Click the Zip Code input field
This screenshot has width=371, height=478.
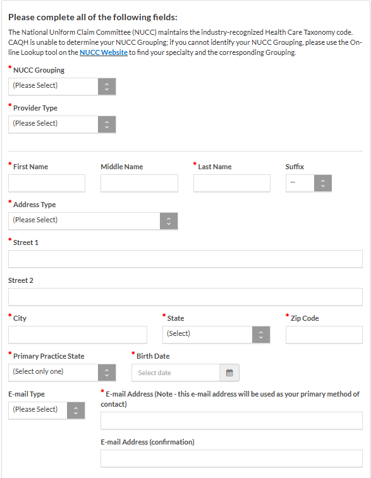coord(324,335)
